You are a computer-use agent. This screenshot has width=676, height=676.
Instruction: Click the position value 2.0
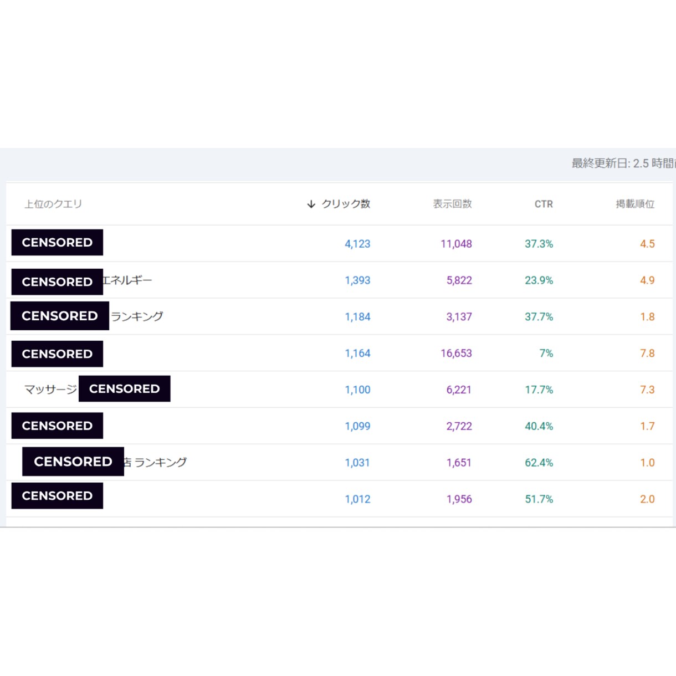[x=647, y=499]
